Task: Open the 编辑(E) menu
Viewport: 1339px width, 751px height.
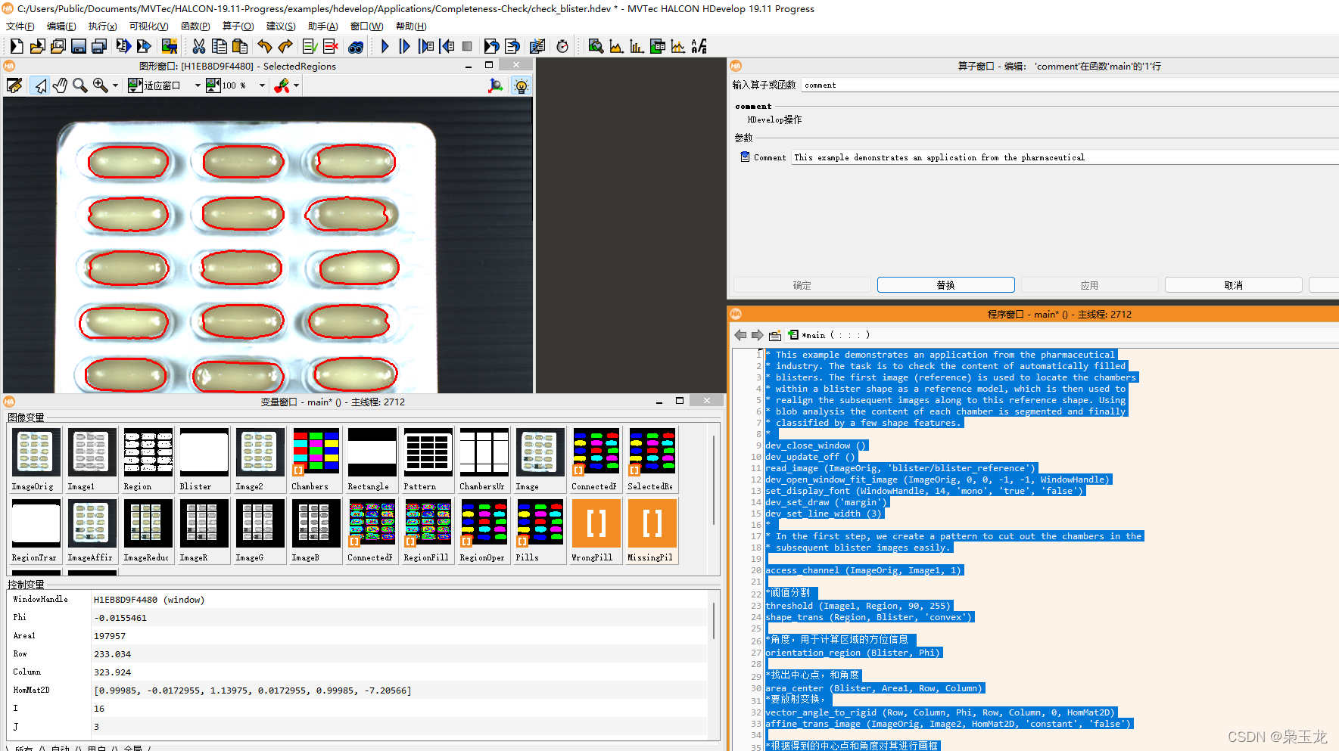Action: (x=61, y=26)
